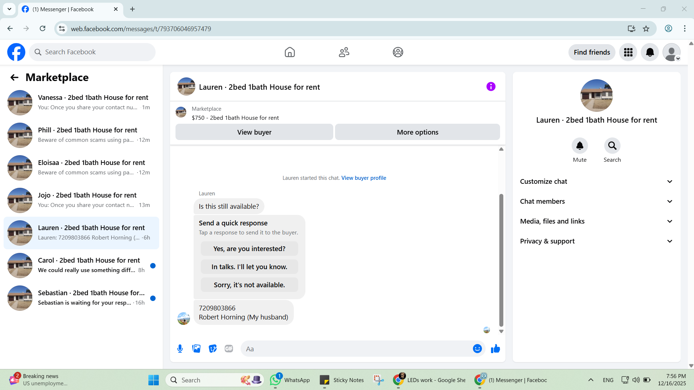694x390 pixels.
Task: Open WhatsApp from the taskbar
Action: click(x=290, y=380)
